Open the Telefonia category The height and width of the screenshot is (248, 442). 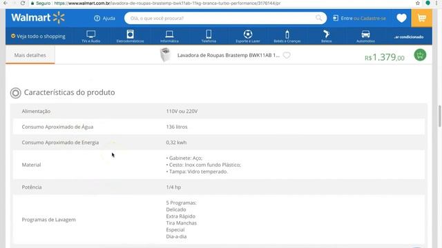[x=209, y=37]
